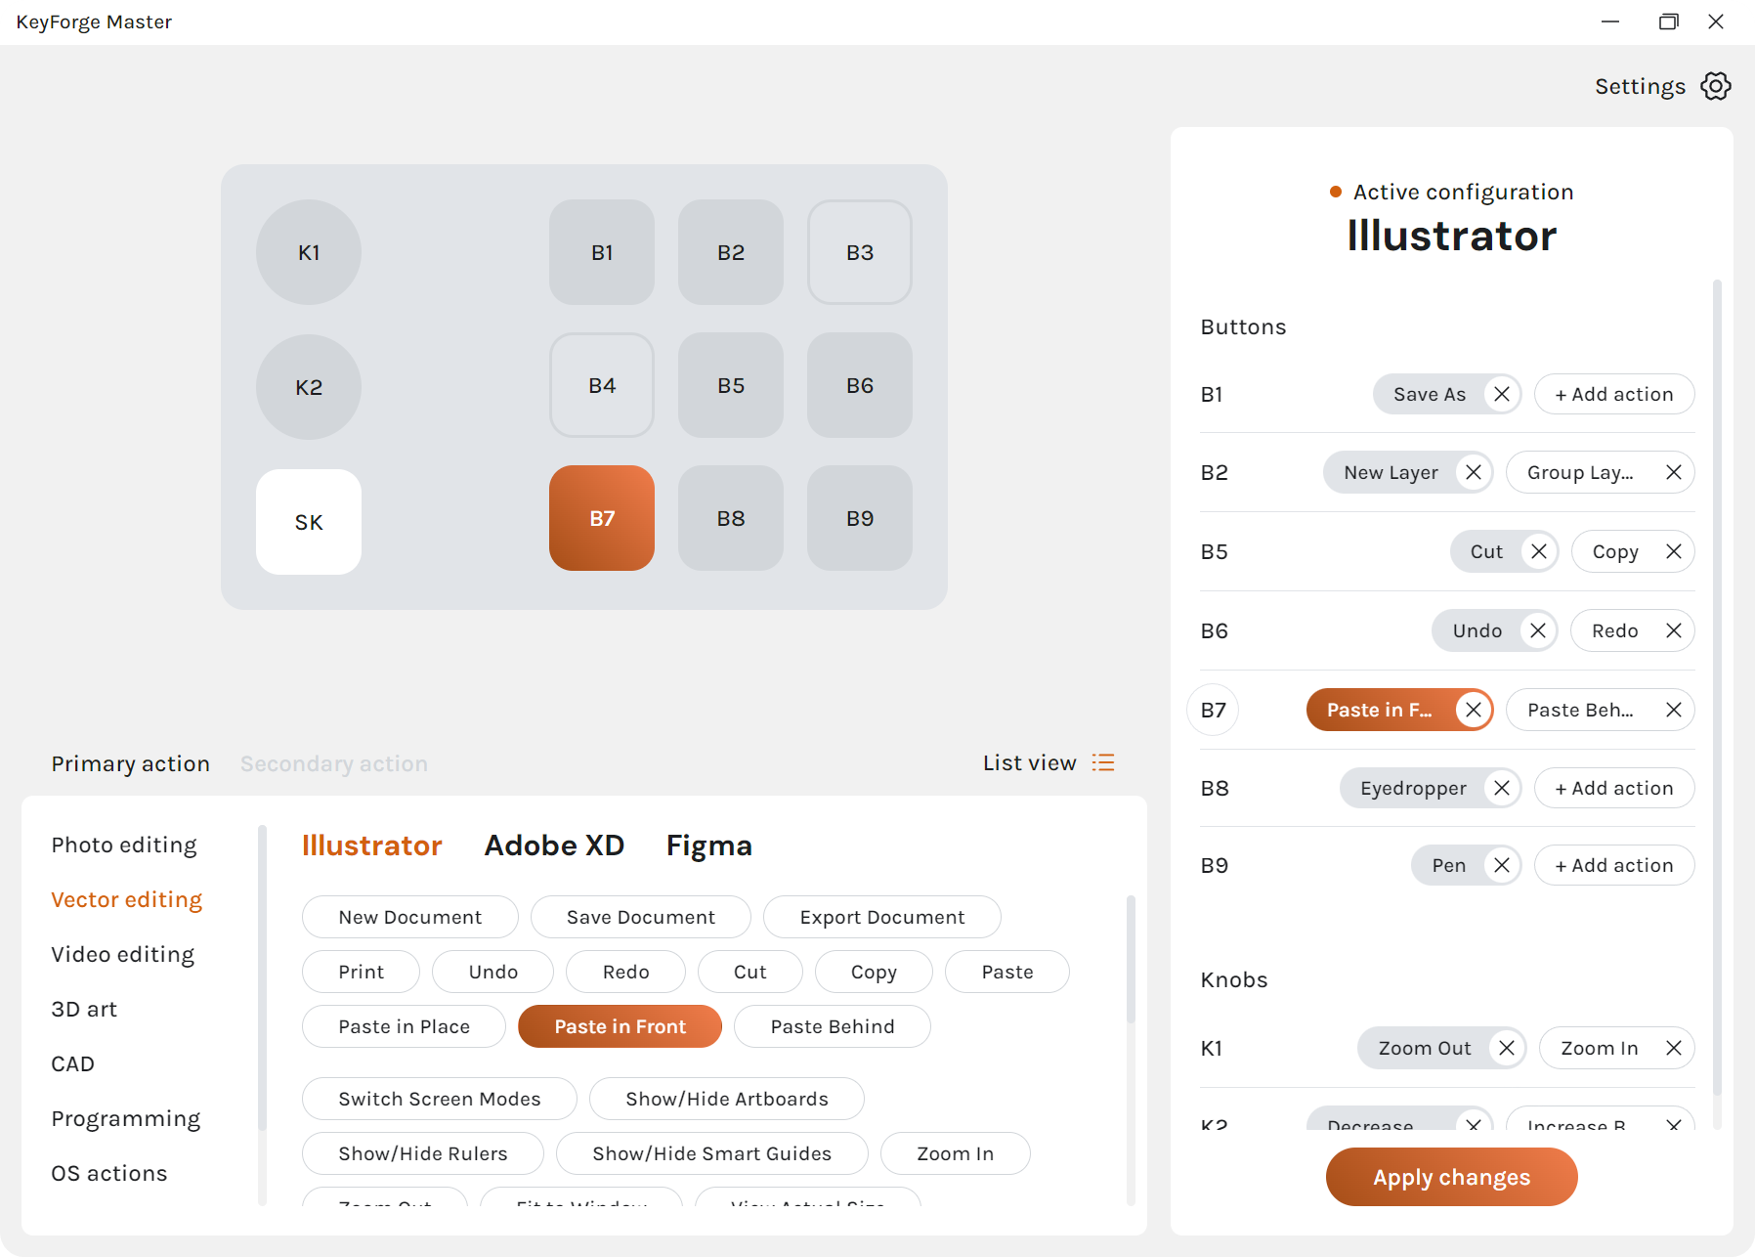Restore down the KeyForge Master window
The width and height of the screenshot is (1755, 1257).
[x=1669, y=22]
